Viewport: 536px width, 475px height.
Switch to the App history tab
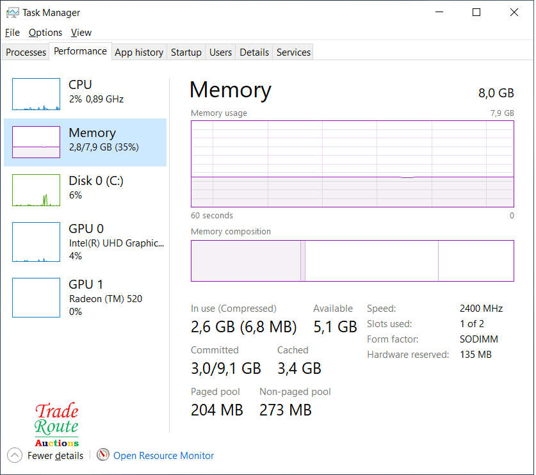point(139,52)
